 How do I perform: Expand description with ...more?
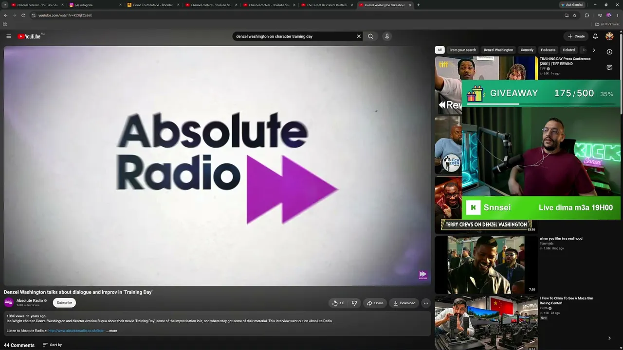point(112,331)
